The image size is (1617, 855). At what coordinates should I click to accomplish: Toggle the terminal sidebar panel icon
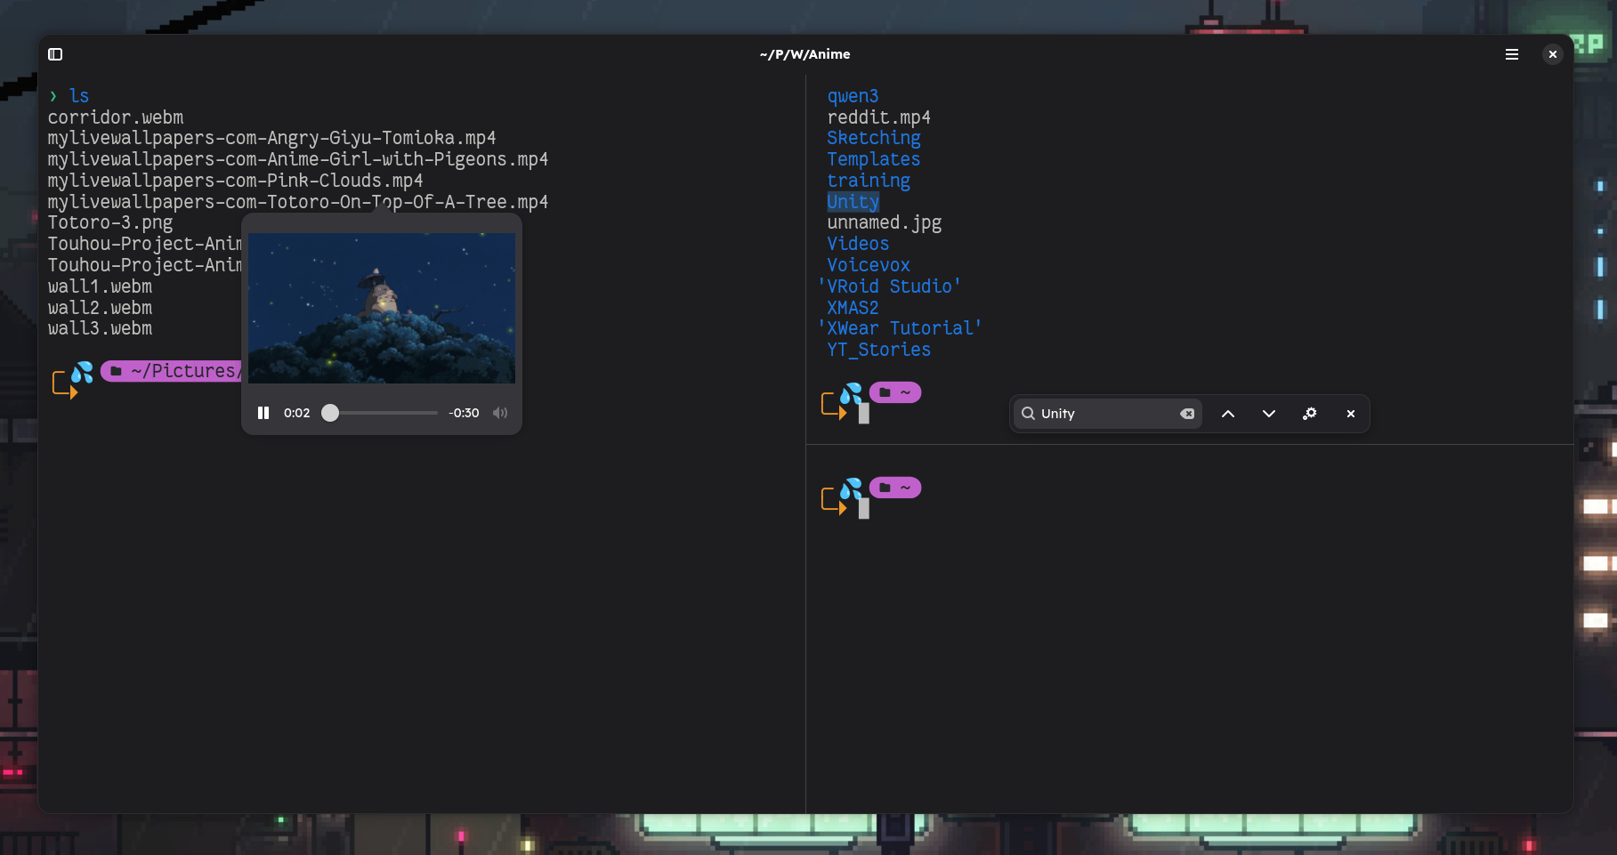(x=55, y=54)
